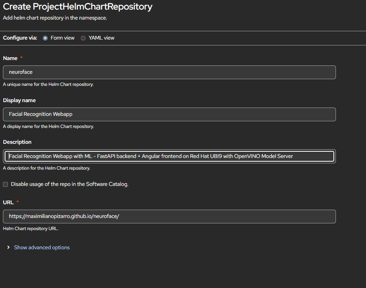Enable "Disable usage of the repo" checkbox

pyautogui.click(x=5, y=184)
